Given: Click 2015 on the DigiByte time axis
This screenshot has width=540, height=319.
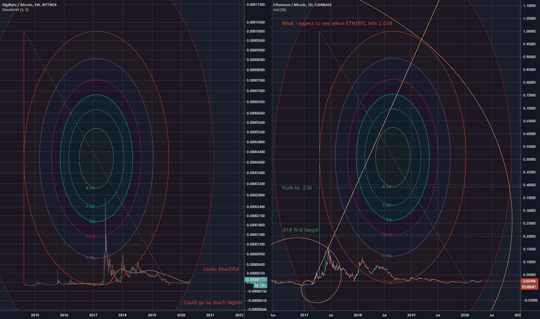Looking at the screenshot, I should coord(35,315).
